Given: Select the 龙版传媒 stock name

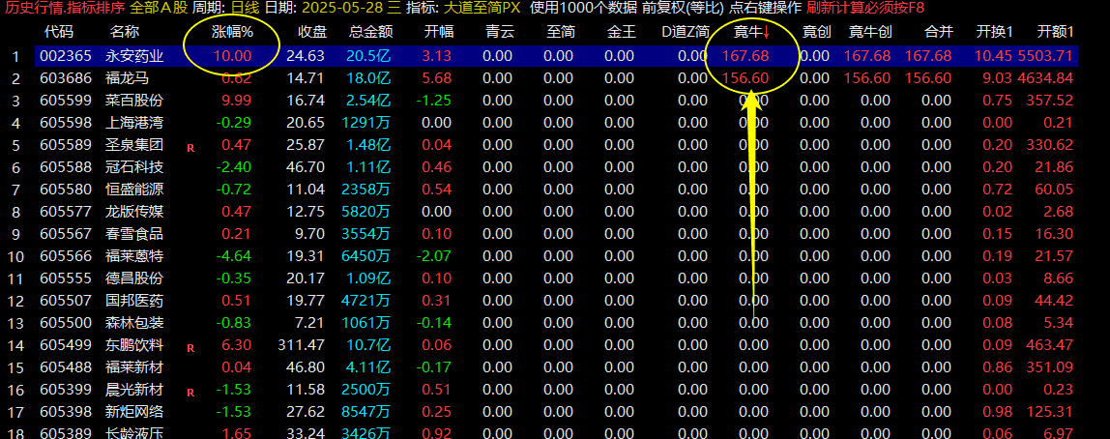Looking at the screenshot, I should (x=133, y=212).
